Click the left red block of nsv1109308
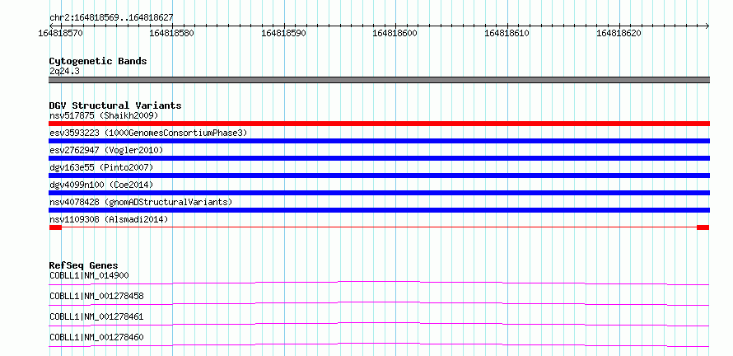Viewport: 733px width, 356px height. point(55,227)
